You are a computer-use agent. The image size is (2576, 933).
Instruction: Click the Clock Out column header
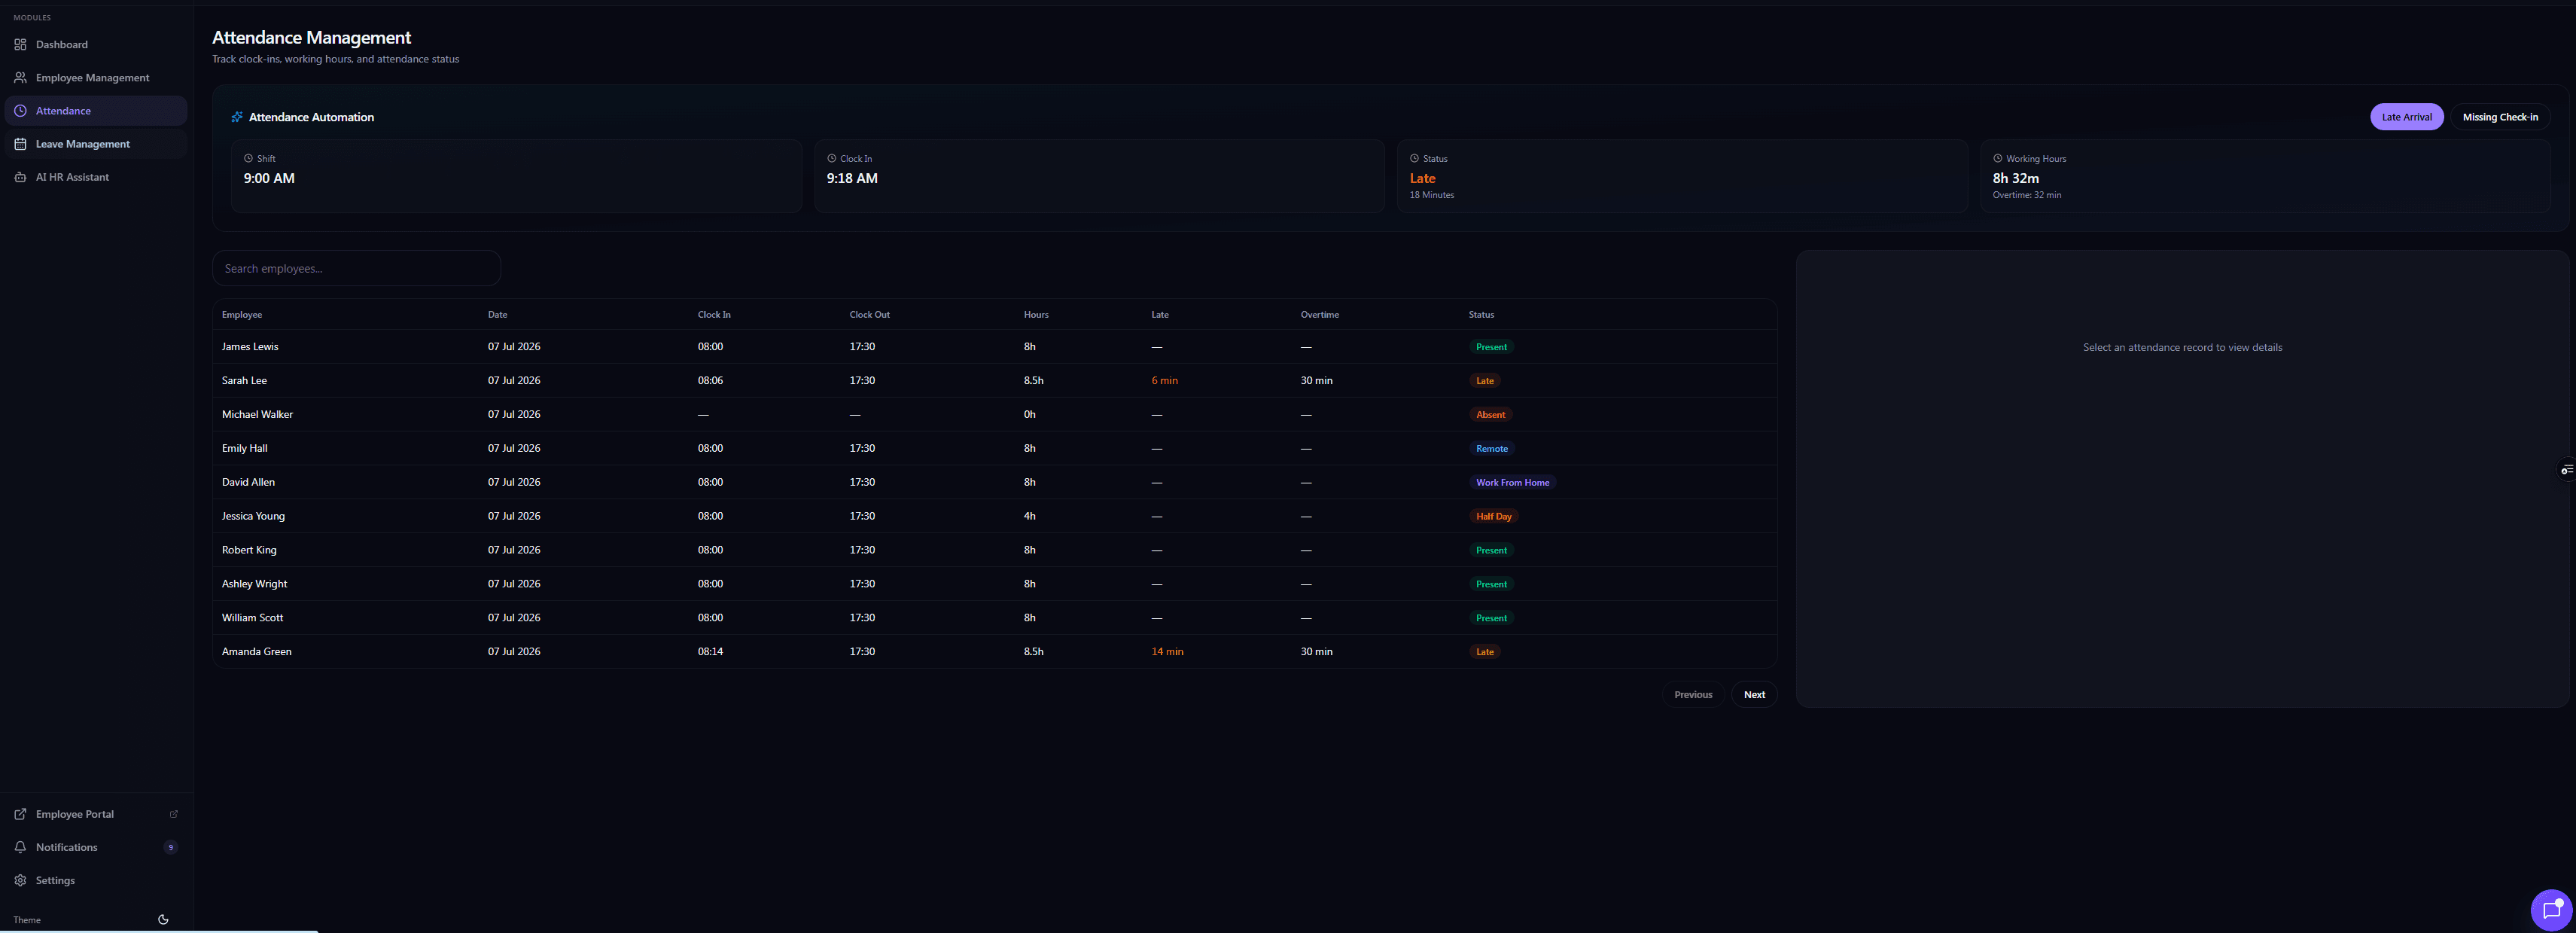coord(869,314)
